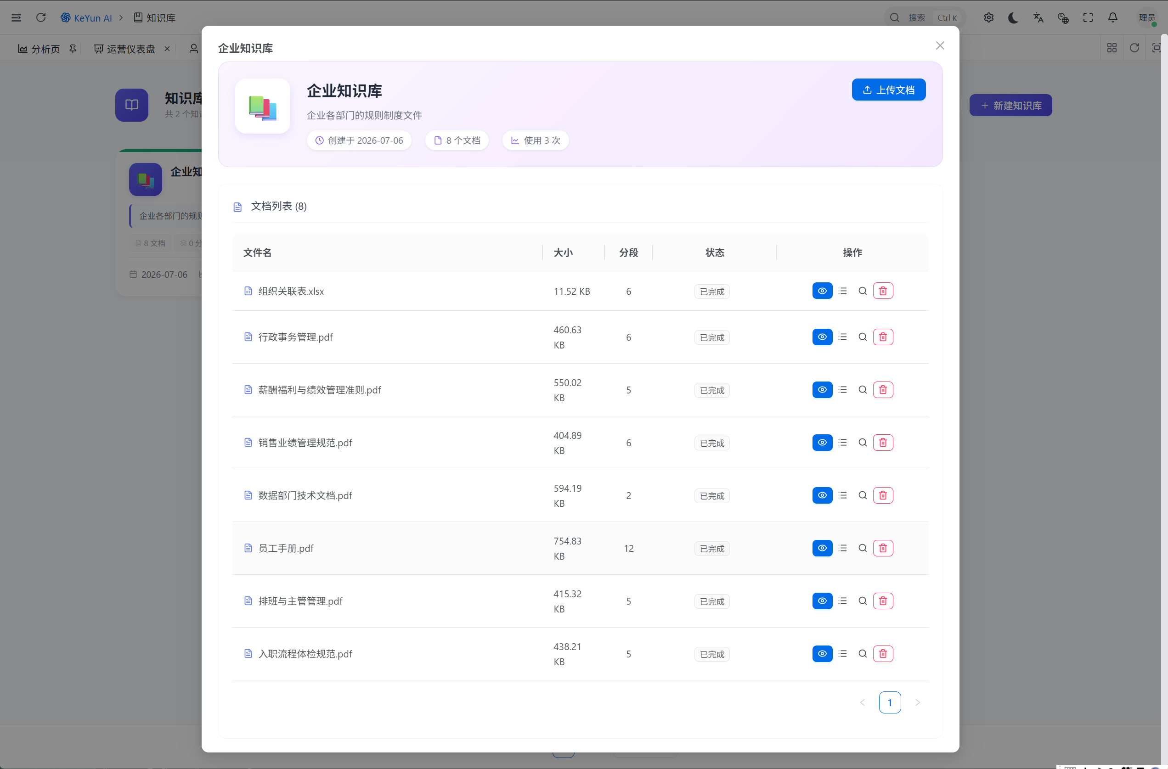Refresh current tab via tab bar icon

[1134, 48]
